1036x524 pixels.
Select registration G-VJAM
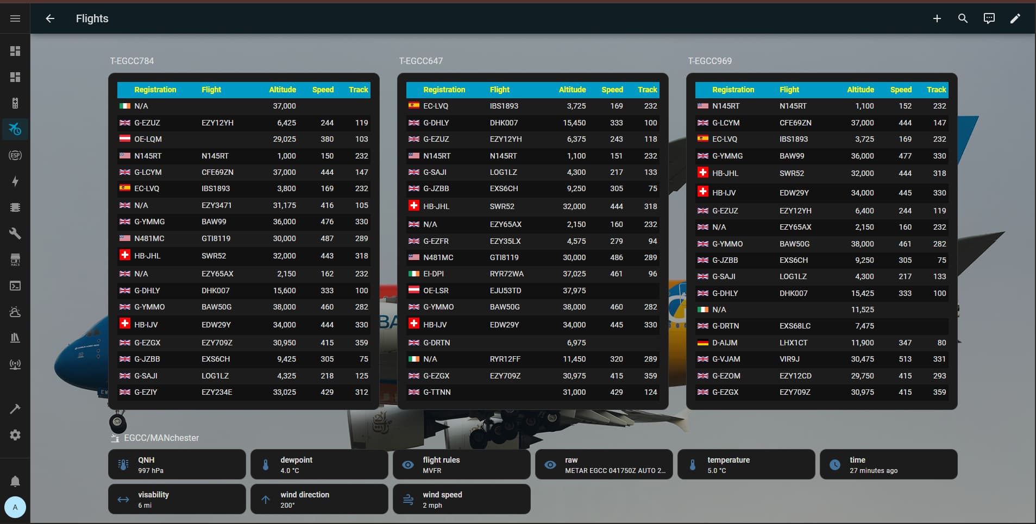726,359
